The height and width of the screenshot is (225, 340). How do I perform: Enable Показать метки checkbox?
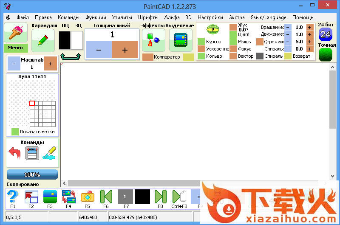[x=15, y=132]
